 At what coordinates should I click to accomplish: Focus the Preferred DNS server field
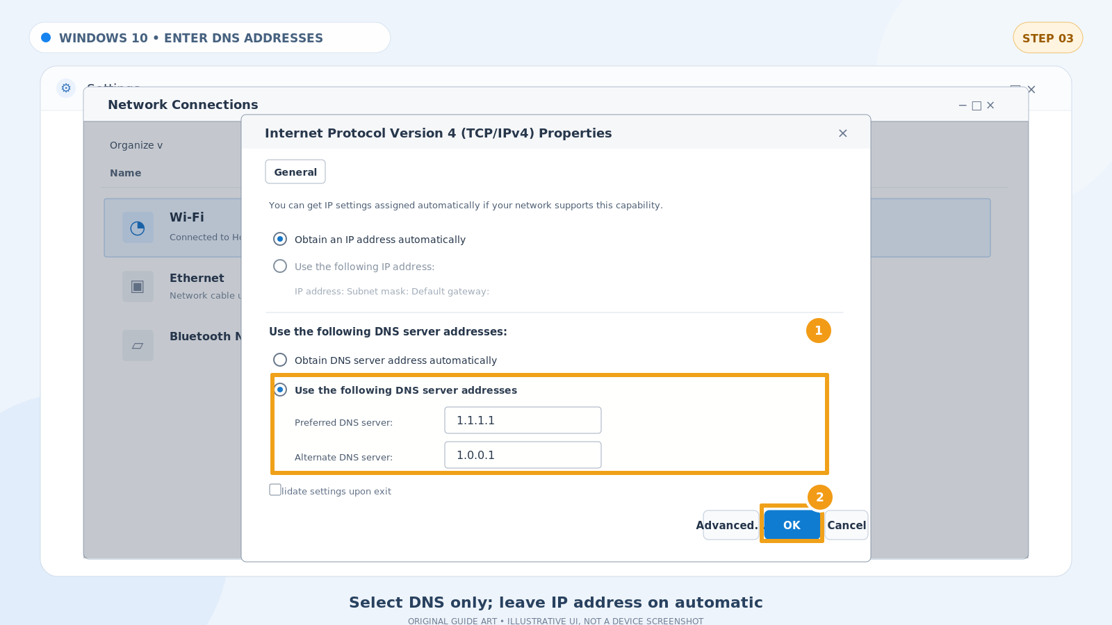point(523,420)
